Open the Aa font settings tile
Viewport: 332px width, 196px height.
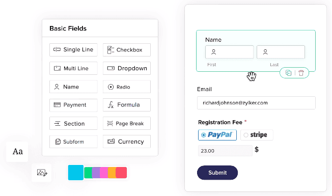(x=17, y=152)
